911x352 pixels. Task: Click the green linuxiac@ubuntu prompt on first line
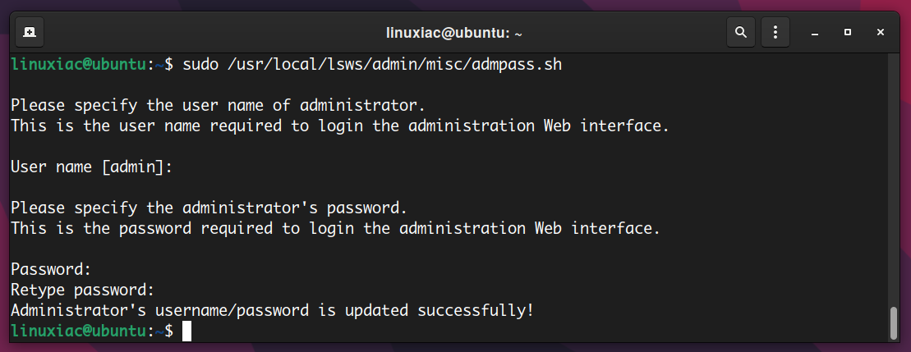(78, 64)
